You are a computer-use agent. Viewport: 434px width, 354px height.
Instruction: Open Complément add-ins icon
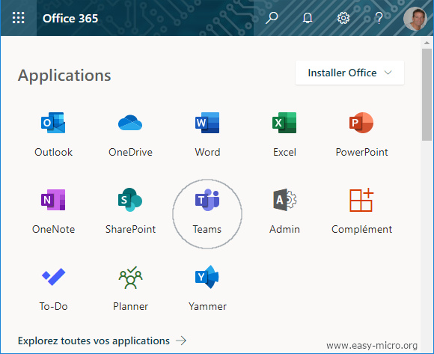(x=361, y=212)
